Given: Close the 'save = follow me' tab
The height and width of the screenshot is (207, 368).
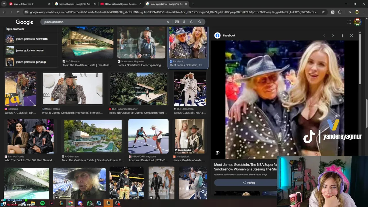Looking at the screenshot, I should point(49,4).
